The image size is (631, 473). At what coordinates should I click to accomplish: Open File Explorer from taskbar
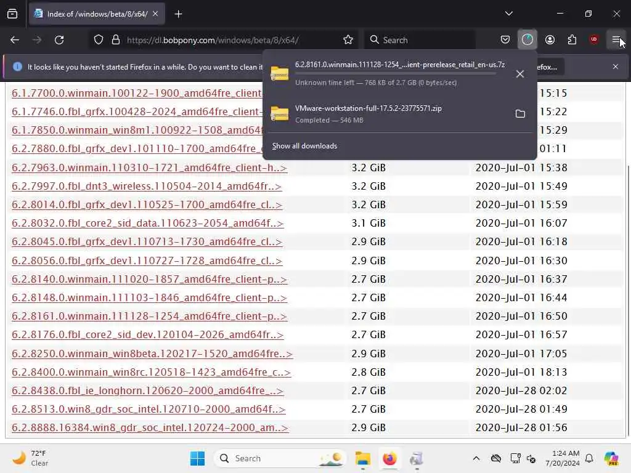pyautogui.click(x=362, y=458)
